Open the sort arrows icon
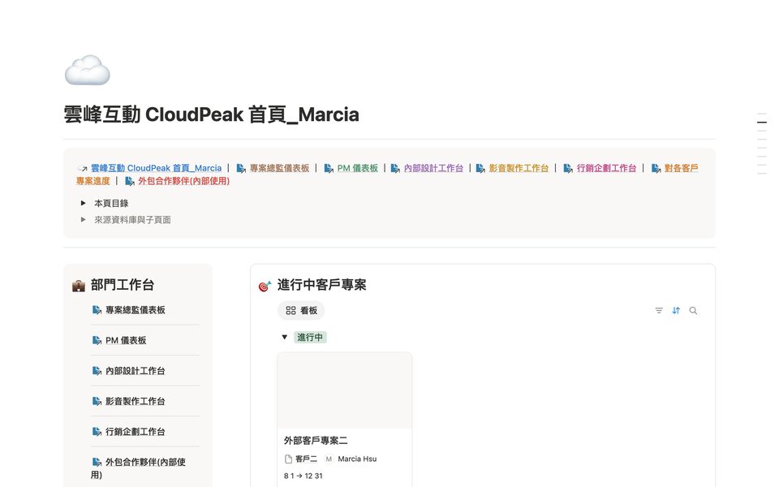This screenshot has height=487, width=779. pos(676,311)
